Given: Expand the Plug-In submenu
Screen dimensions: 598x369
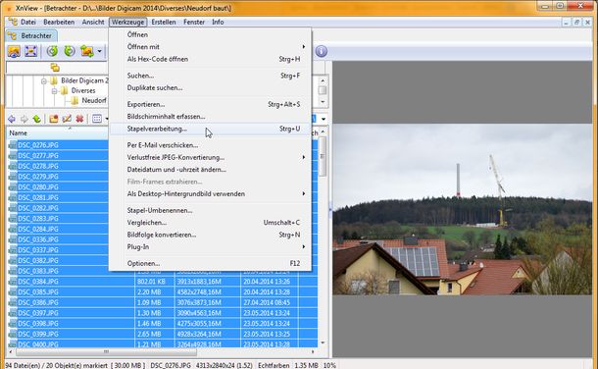Looking at the screenshot, I should [304, 247].
